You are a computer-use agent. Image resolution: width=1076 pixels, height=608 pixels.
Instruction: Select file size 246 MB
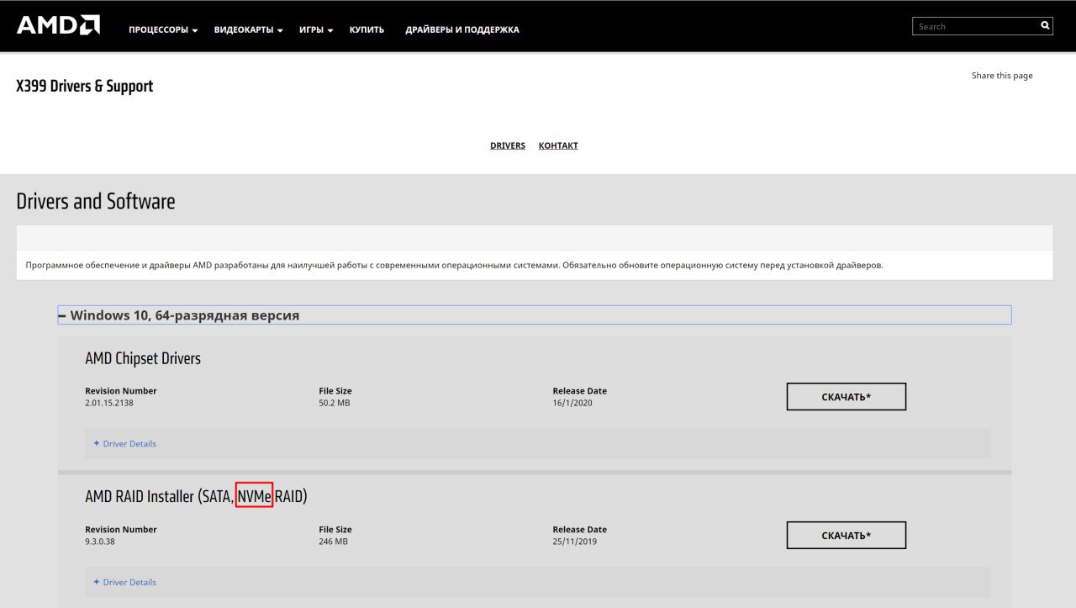point(333,542)
